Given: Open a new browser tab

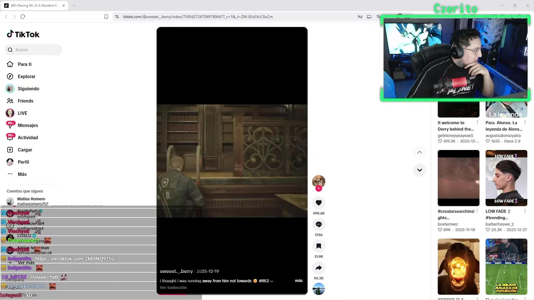Looking at the screenshot, I should coord(74,5).
